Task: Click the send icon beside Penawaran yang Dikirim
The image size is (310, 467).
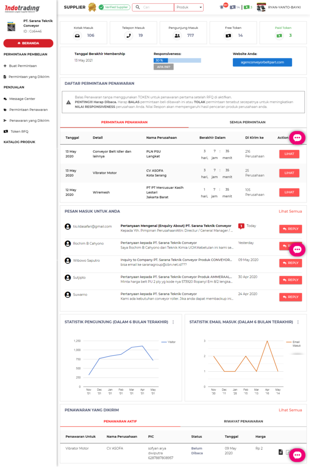Action: pyautogui.click(x=5, y=120)
